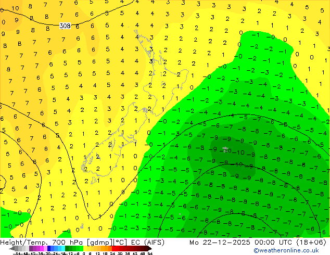Click the bright red swatch in the legend
Image resolution: width=330 pixels, height=255 pixels.
113,249
